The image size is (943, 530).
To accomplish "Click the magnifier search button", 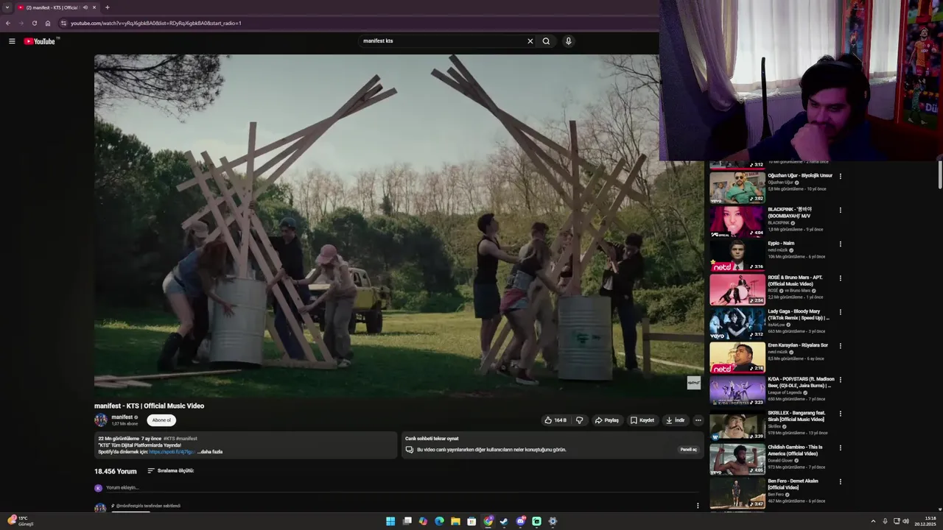I will 546,41.
